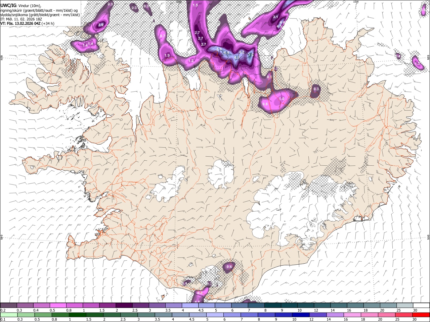Click the 3.9 snowfall value label
The width and height of the screenshot is (430, 322).
[x=101, y=25]
